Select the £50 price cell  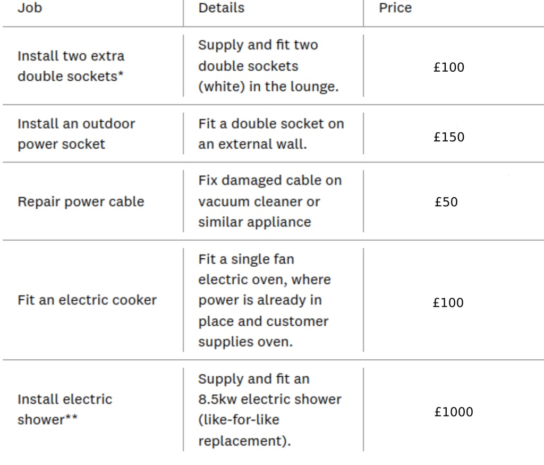pos(446,202)
